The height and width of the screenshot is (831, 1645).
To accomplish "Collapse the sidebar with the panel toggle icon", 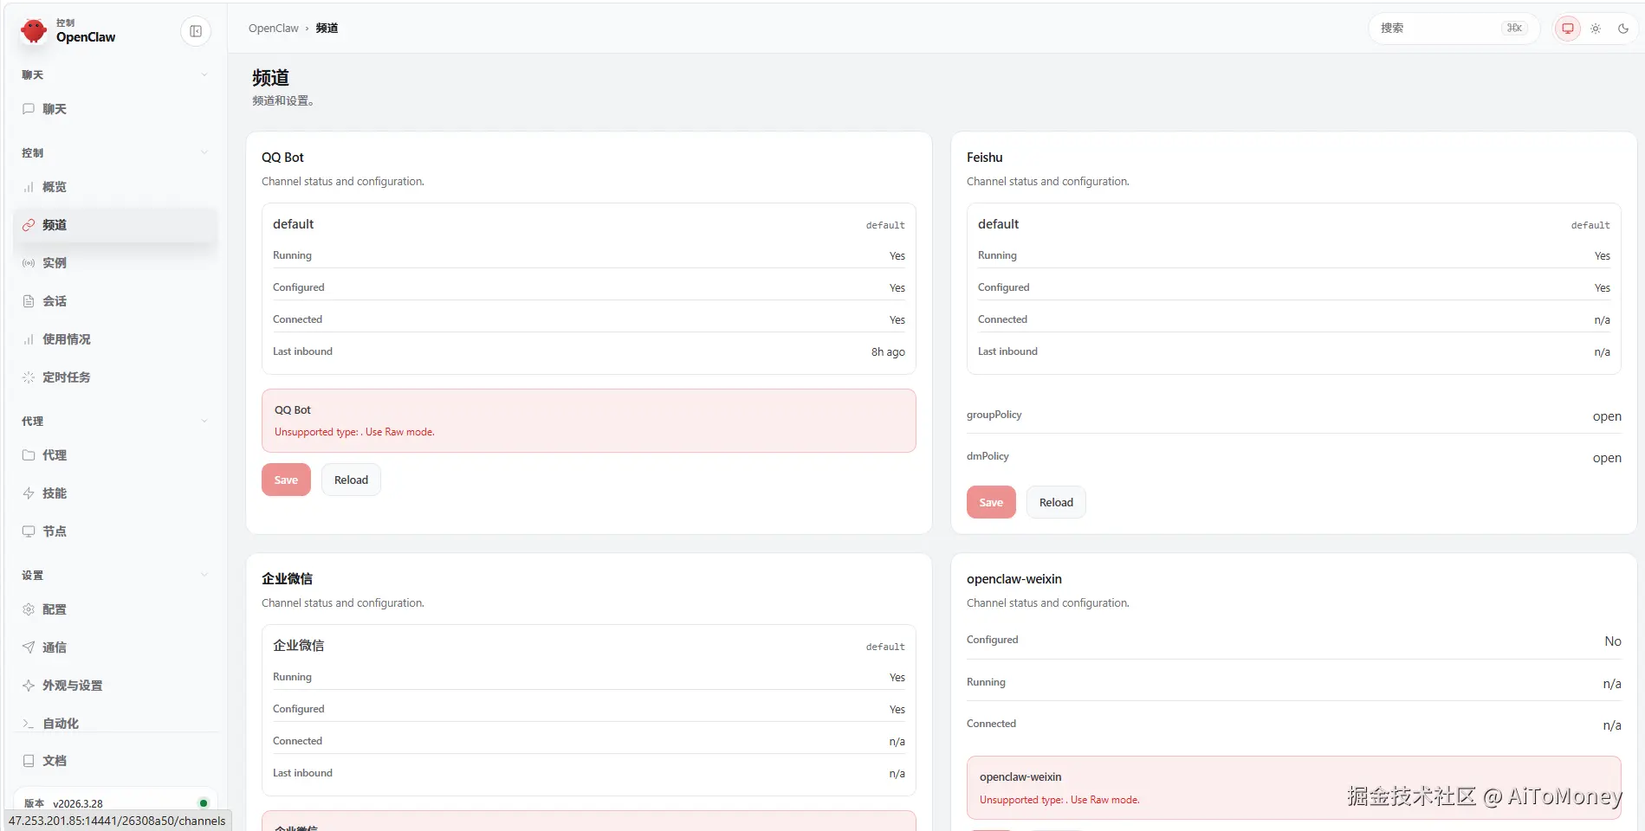I will pyautogui.click(x=196, y=31).
